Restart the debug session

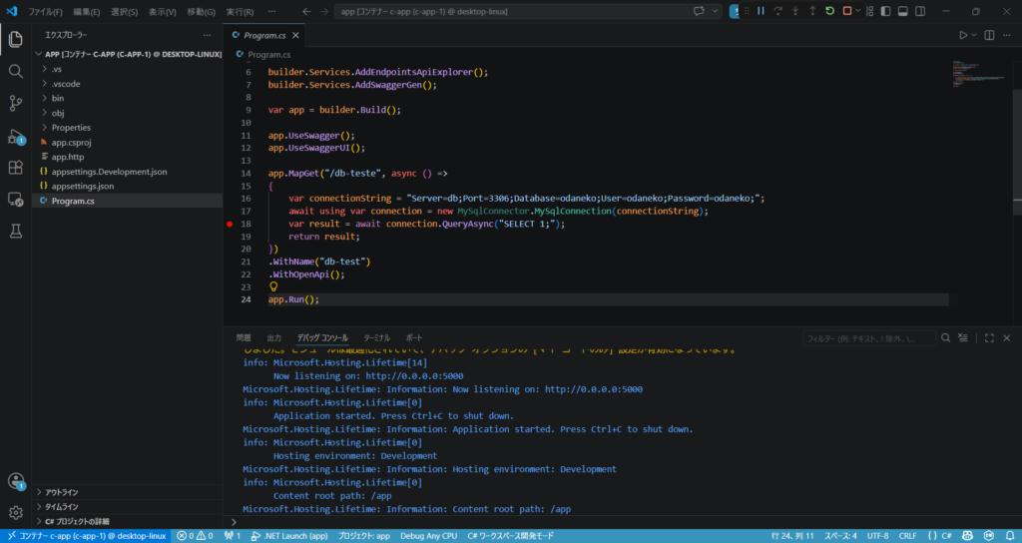point(829,11)
